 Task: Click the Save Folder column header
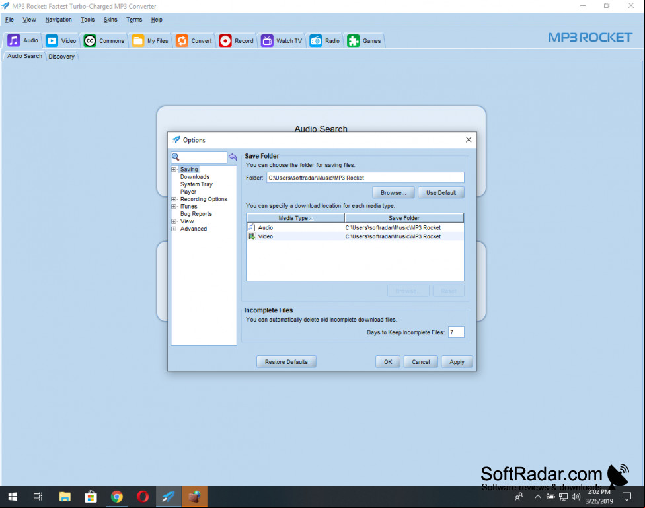coord(404,217)
